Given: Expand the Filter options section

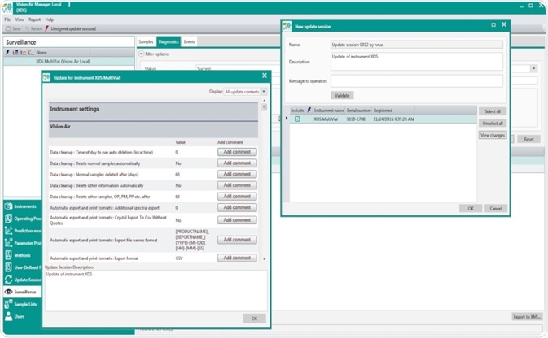Looking at the screenshot, I should [141, 54].
